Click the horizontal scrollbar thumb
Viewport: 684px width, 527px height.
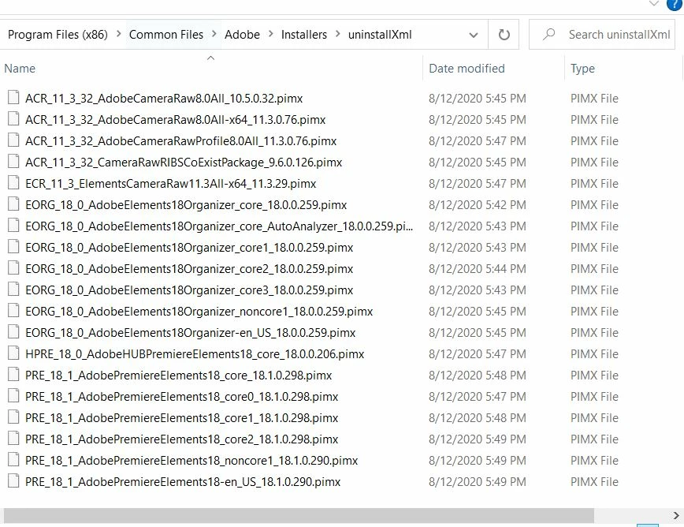299,515
